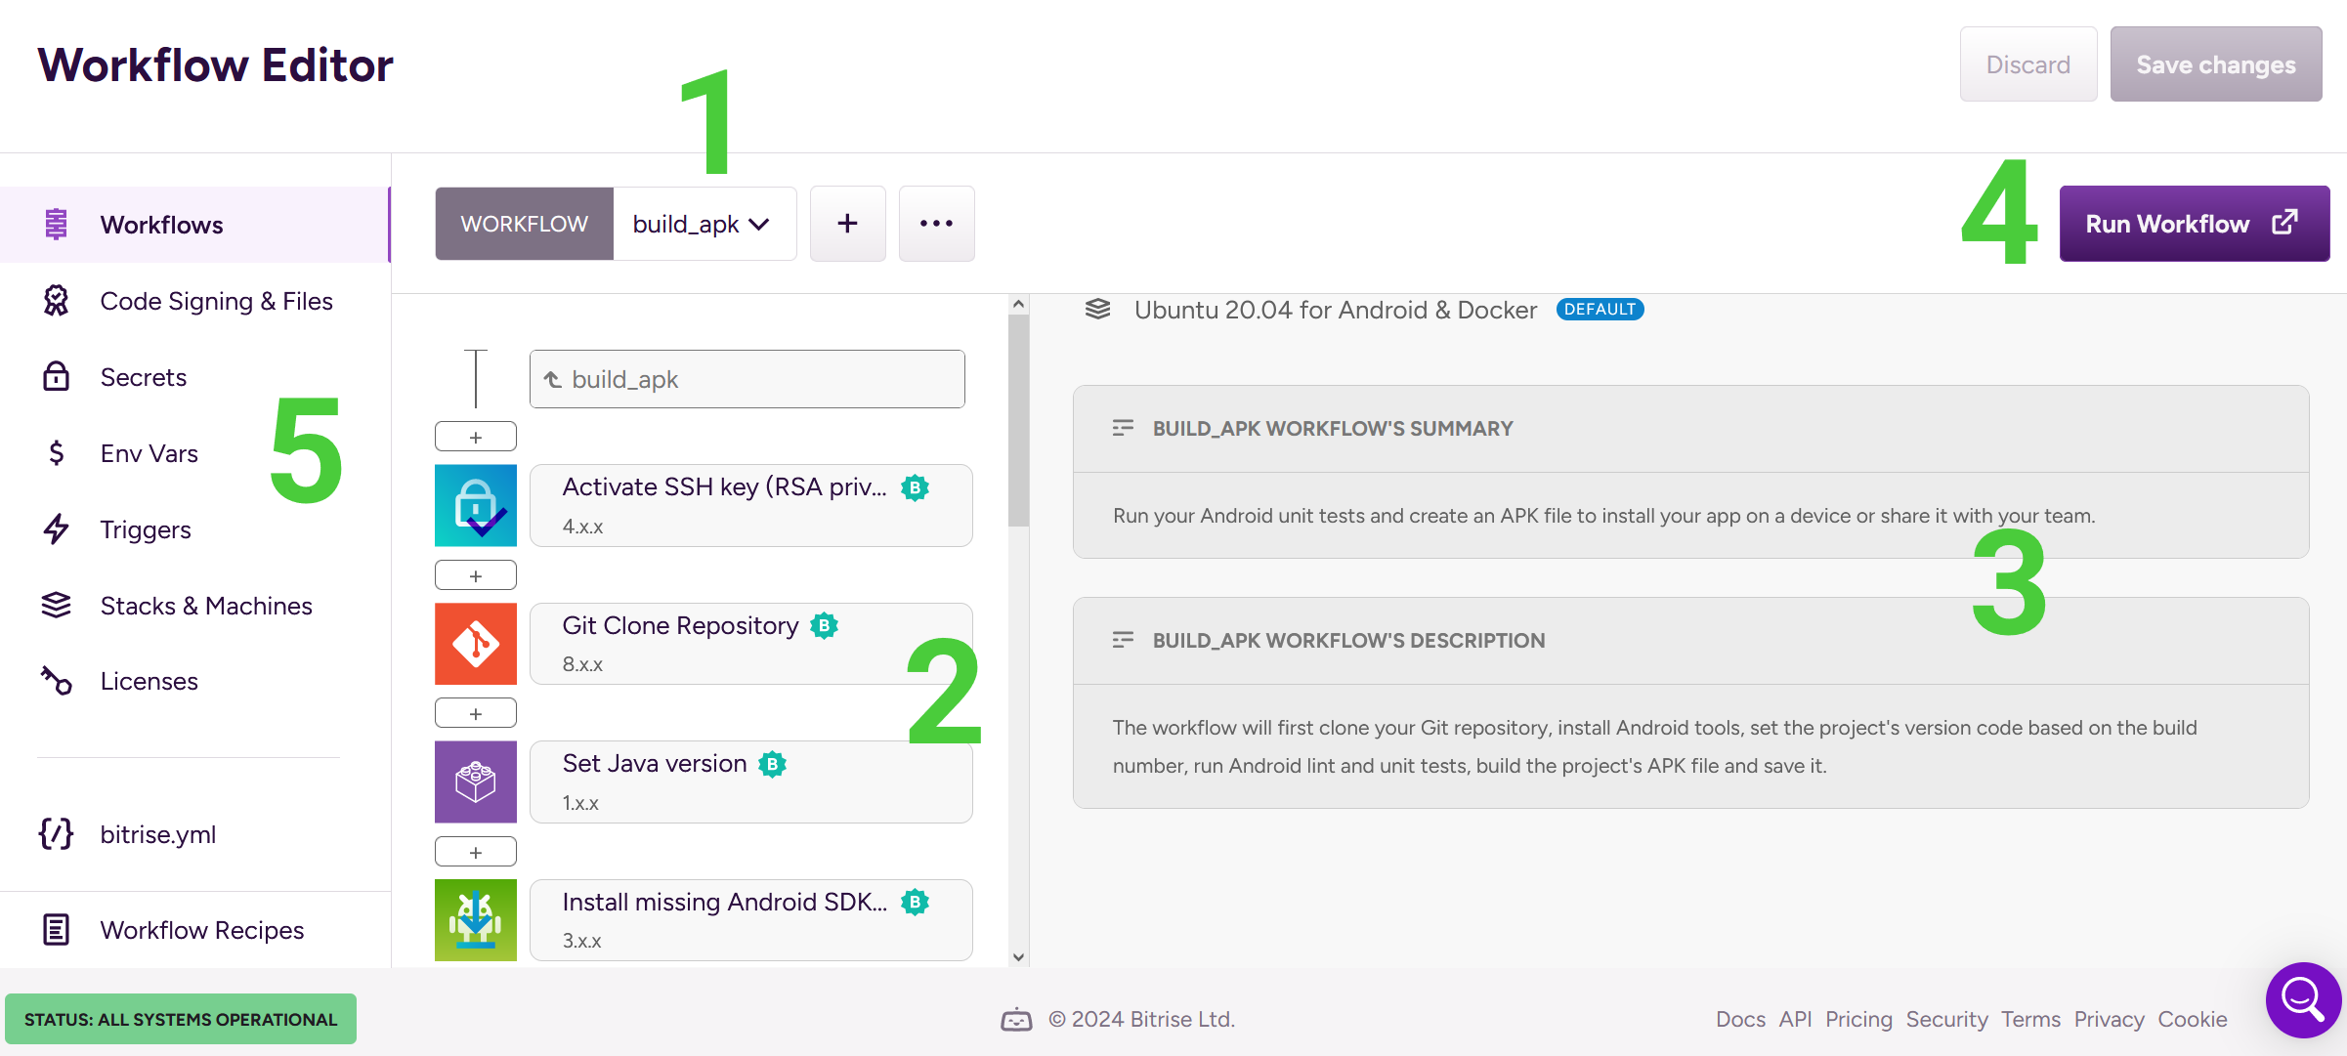Click the Install Android SDK green icon
Screen dimensions: 2347x1056
point(476,920)
